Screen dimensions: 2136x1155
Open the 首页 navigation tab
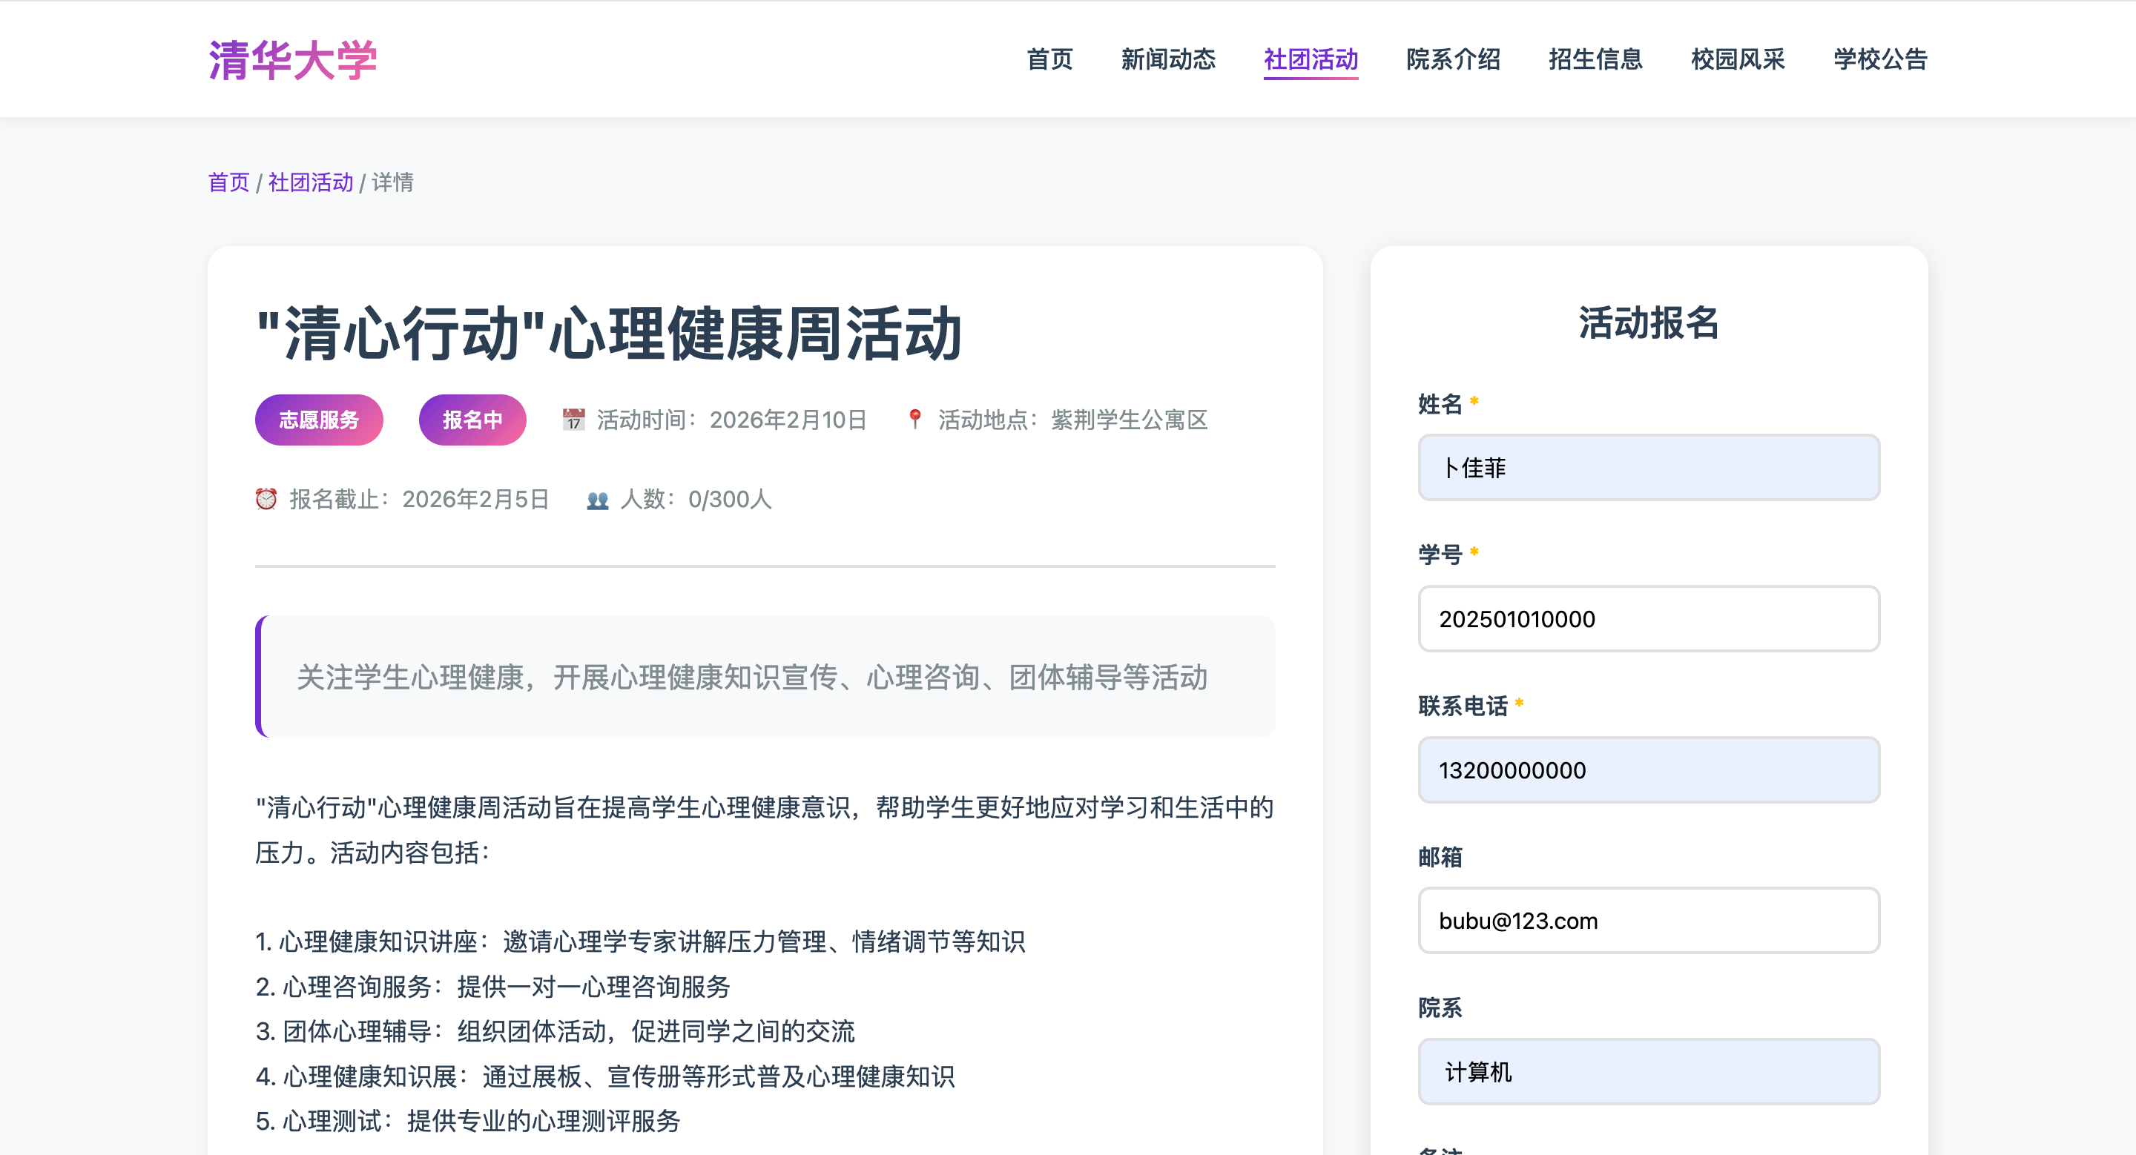tap(1049, 59)
